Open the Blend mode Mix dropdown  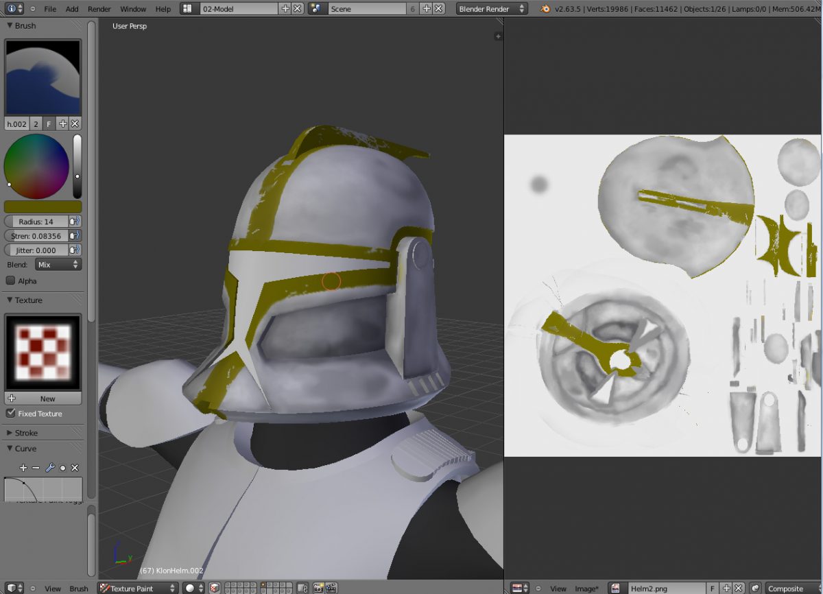coord(58,265)
